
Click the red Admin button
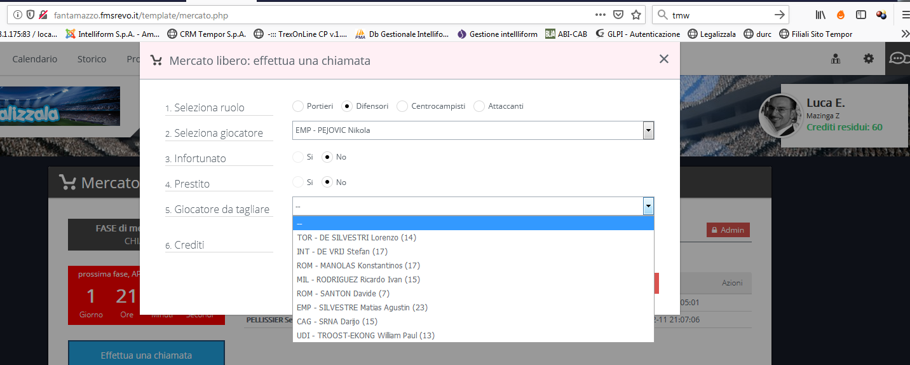coord(728,230)
